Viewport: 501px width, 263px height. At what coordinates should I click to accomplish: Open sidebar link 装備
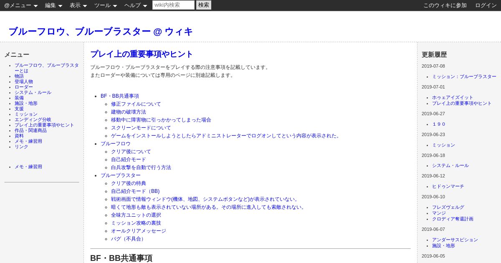coord(19,98)
